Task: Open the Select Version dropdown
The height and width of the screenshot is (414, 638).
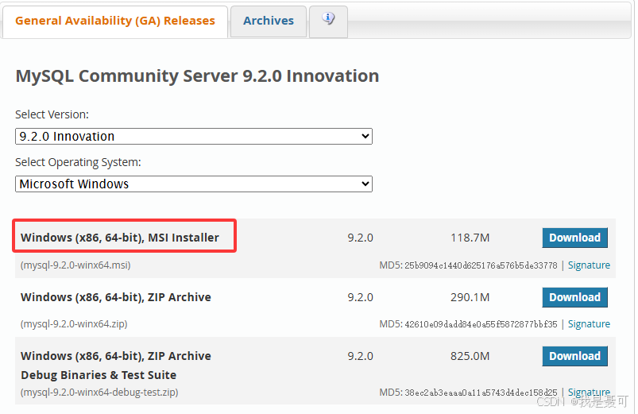Action: 194,137
